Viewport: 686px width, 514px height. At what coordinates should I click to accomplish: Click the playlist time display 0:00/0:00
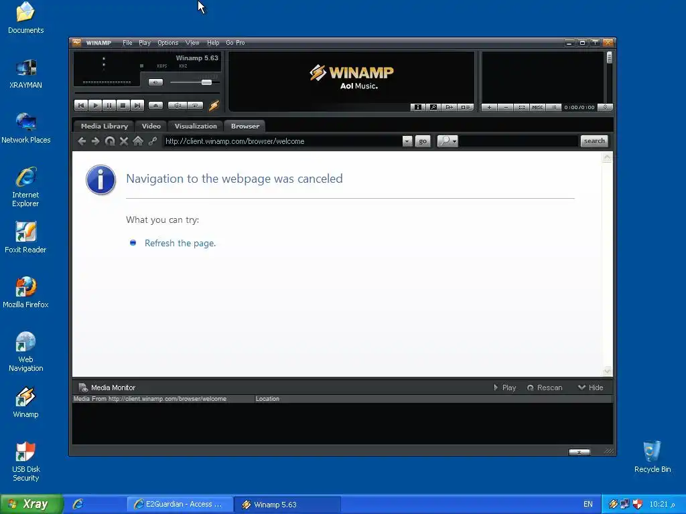click(x=579, y=107)
